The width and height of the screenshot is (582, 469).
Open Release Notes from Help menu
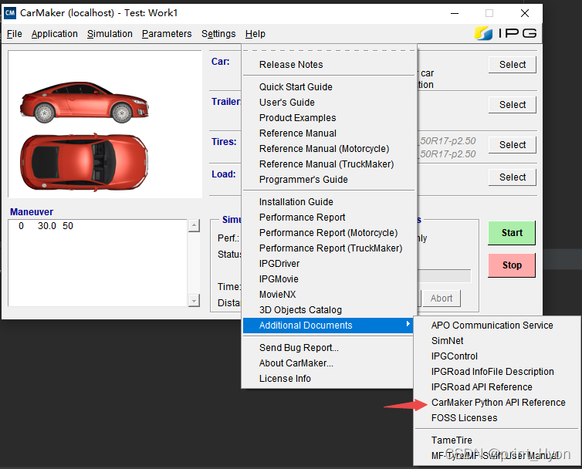329,65
